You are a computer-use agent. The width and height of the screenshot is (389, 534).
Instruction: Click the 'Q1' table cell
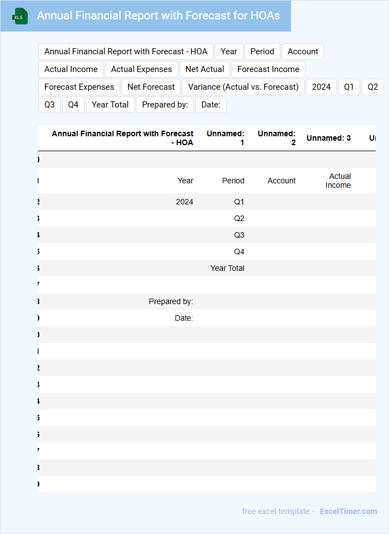[239, 202]
